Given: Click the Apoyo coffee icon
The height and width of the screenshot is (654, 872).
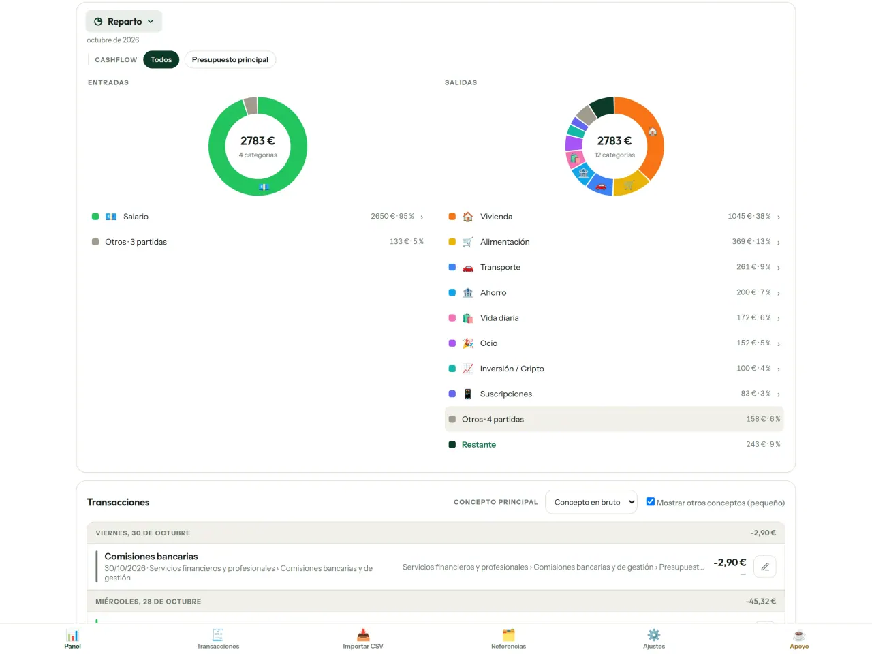Looking at the screenshot, I should pyautogui.click(x=799, y=635).
